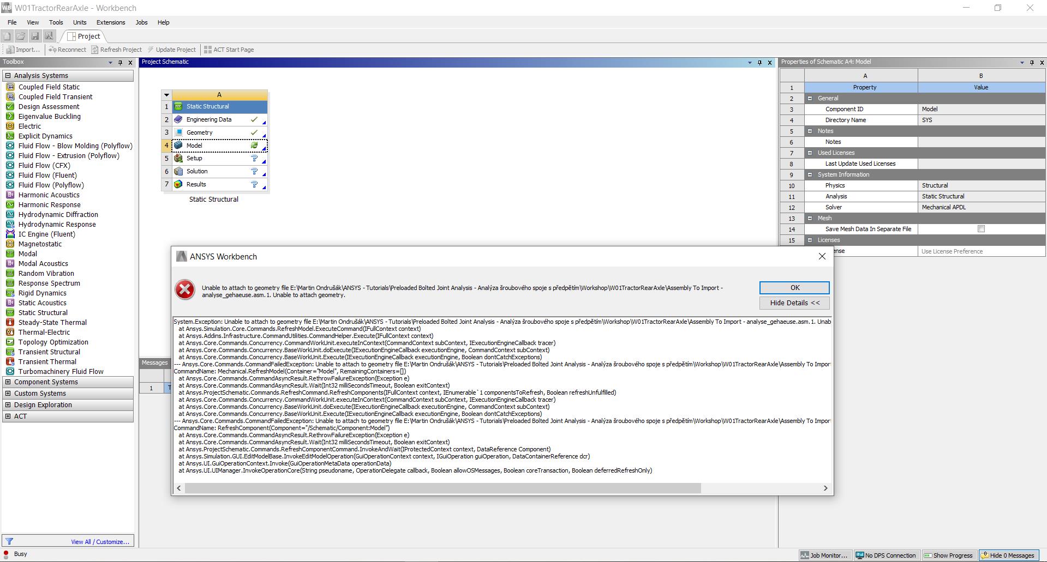
Task: Expand the ACT toolbox group
Action: coord(8,416)
